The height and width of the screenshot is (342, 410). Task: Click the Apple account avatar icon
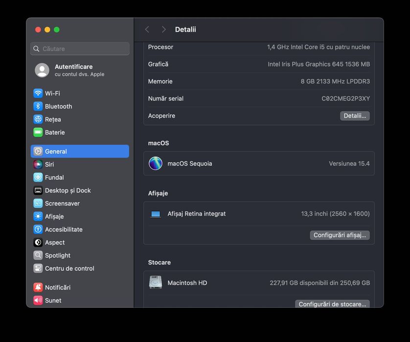point(42,70)
